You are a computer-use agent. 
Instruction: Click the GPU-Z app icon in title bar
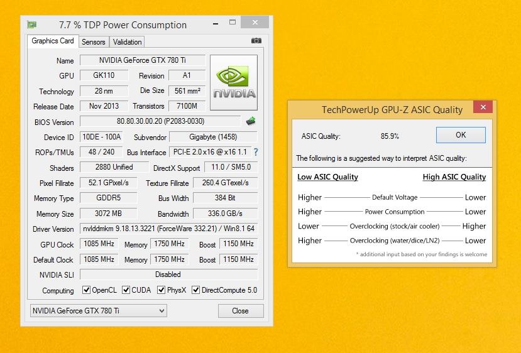point(32,24)
